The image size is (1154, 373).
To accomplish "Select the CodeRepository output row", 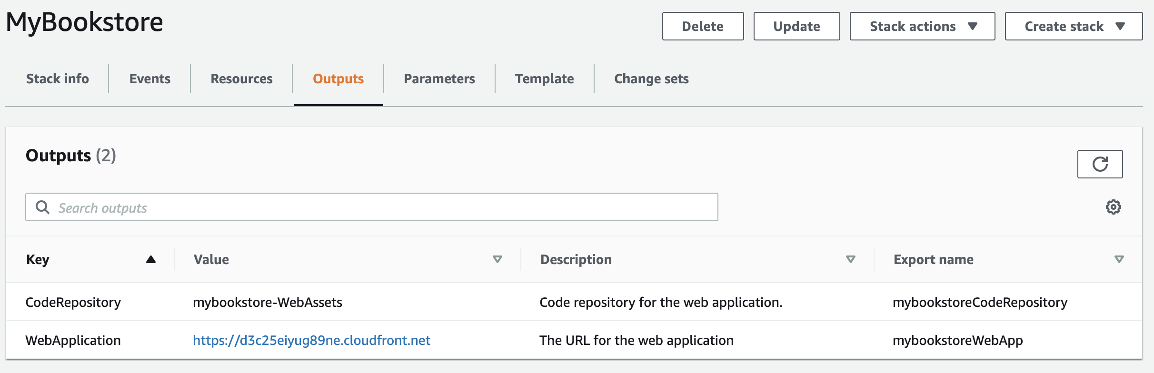I will [574, 302].
